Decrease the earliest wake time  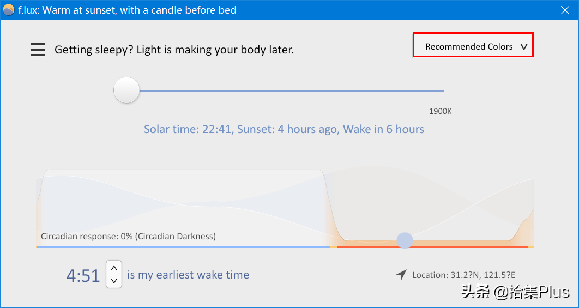point(114,281)
